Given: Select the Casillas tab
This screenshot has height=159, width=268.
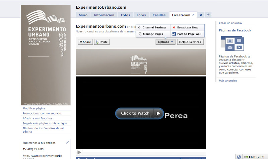Looking at the screenshot, I should (159, 15).
